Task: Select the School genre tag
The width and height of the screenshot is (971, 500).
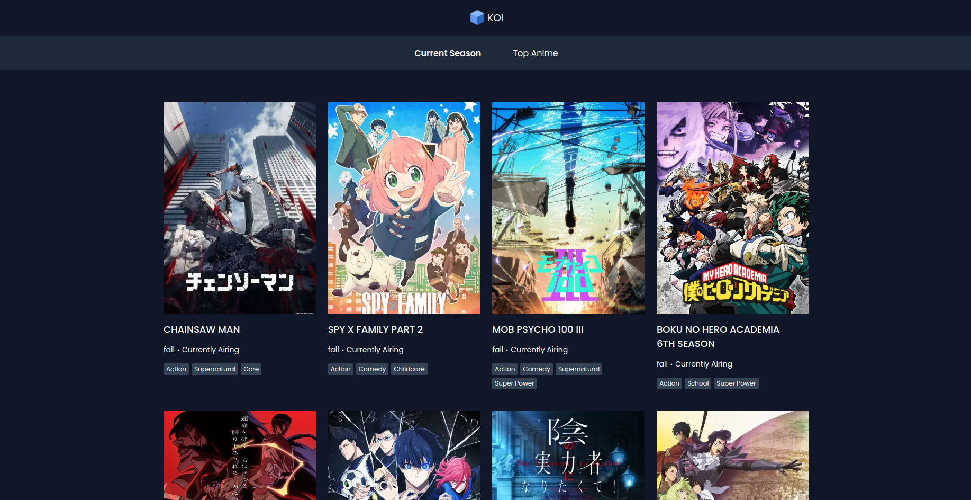Action: (698, 383)
